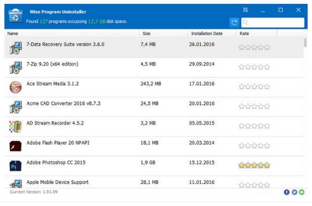Click the Wise Program Uninstaller logo icon
This screenshot has width=312, height=206.
(15, 15)
